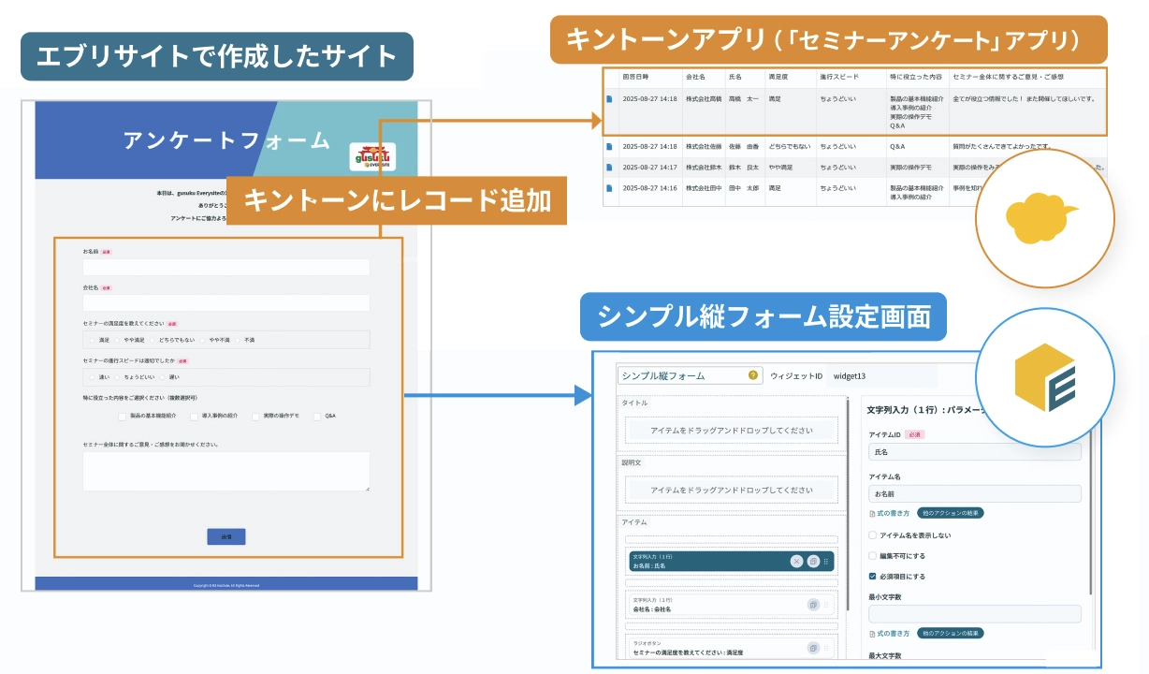Click タイトル drop area
The width and height of the screenshot is (1149, 674).
point(733,431)
